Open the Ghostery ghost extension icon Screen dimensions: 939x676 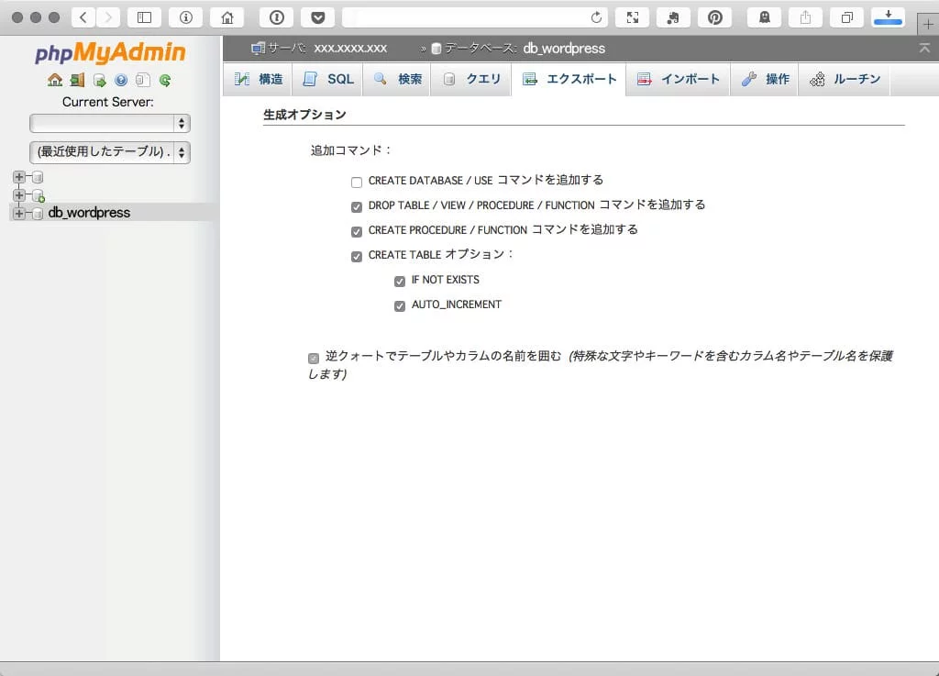click(764, 17)
